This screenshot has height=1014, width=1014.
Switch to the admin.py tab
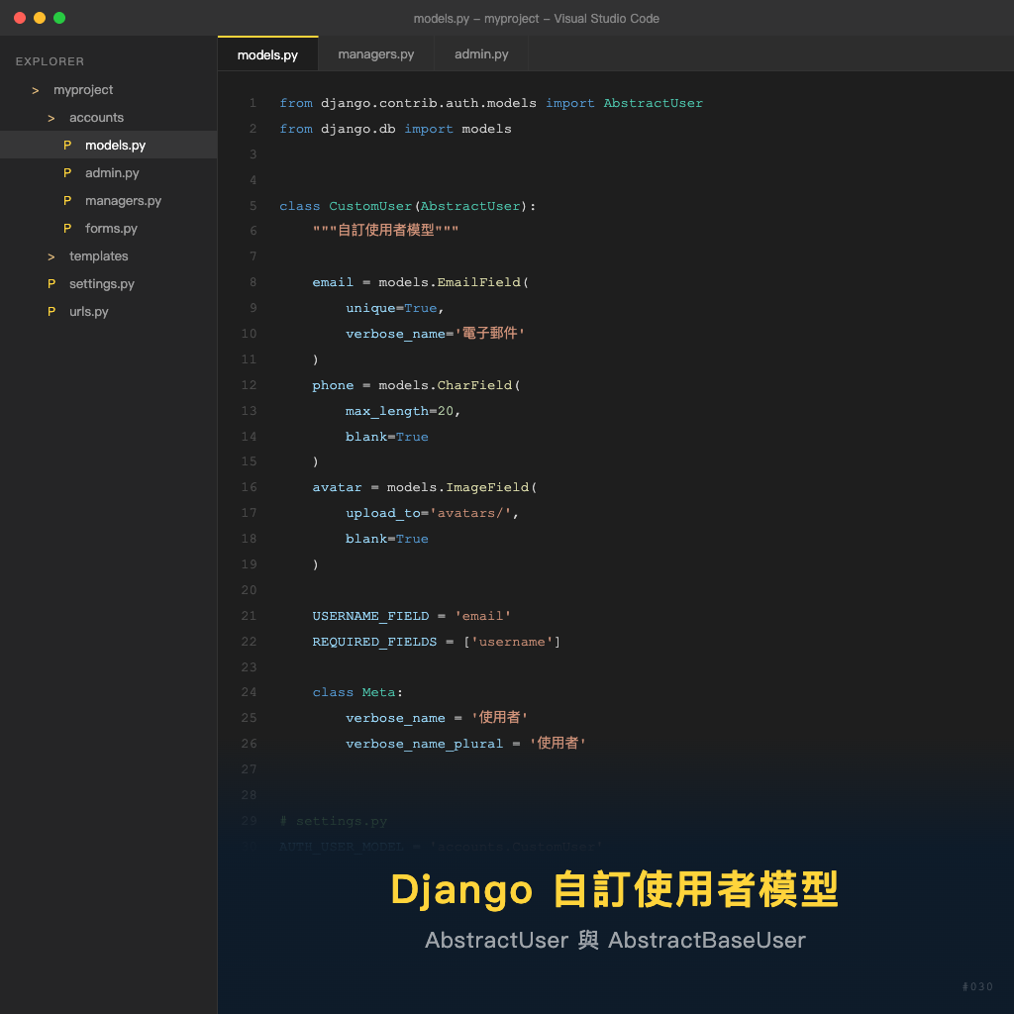pos(481,54)
